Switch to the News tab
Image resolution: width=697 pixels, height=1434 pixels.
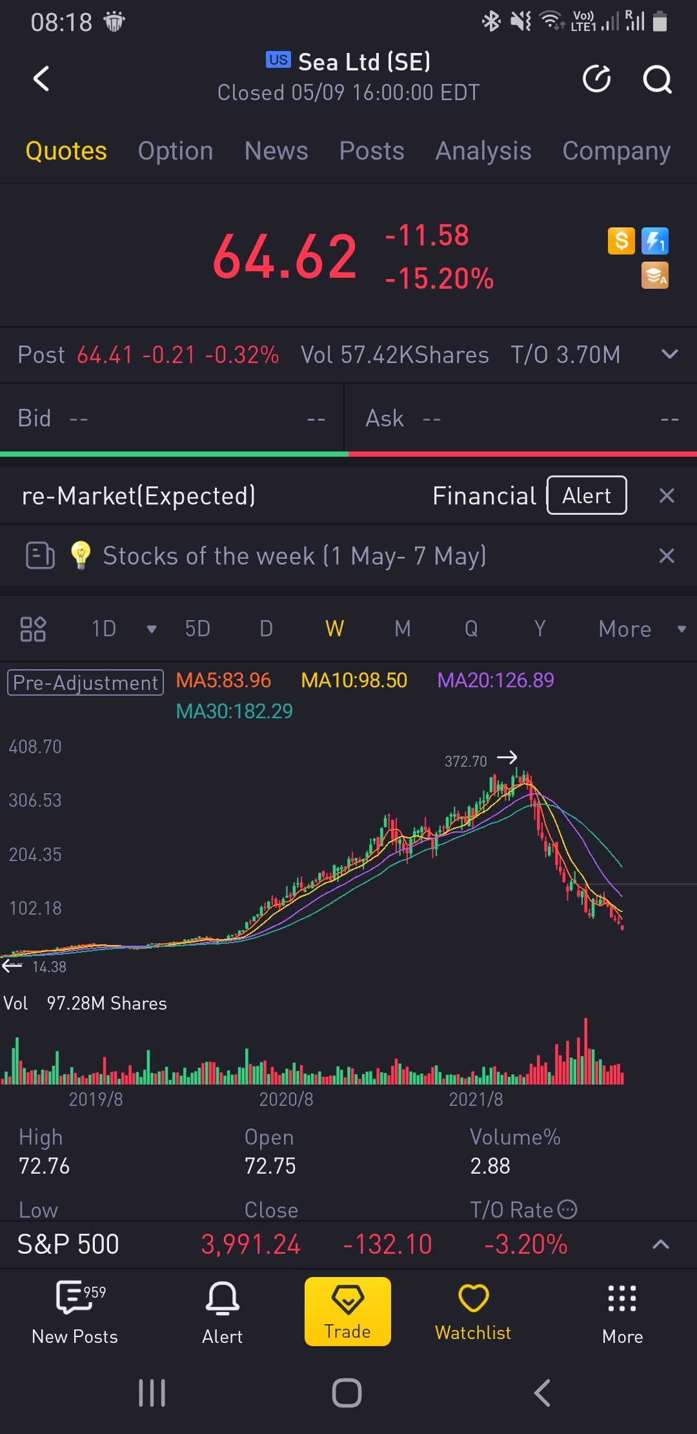(276, 151)
